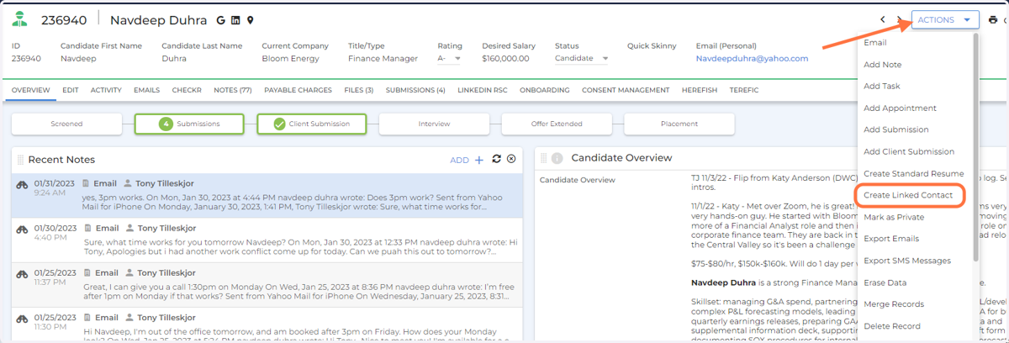Viewport: 1009px width, 343px height.
Task: Click the $160,000.00 desired salary value
Action: (x=505, y=59)
